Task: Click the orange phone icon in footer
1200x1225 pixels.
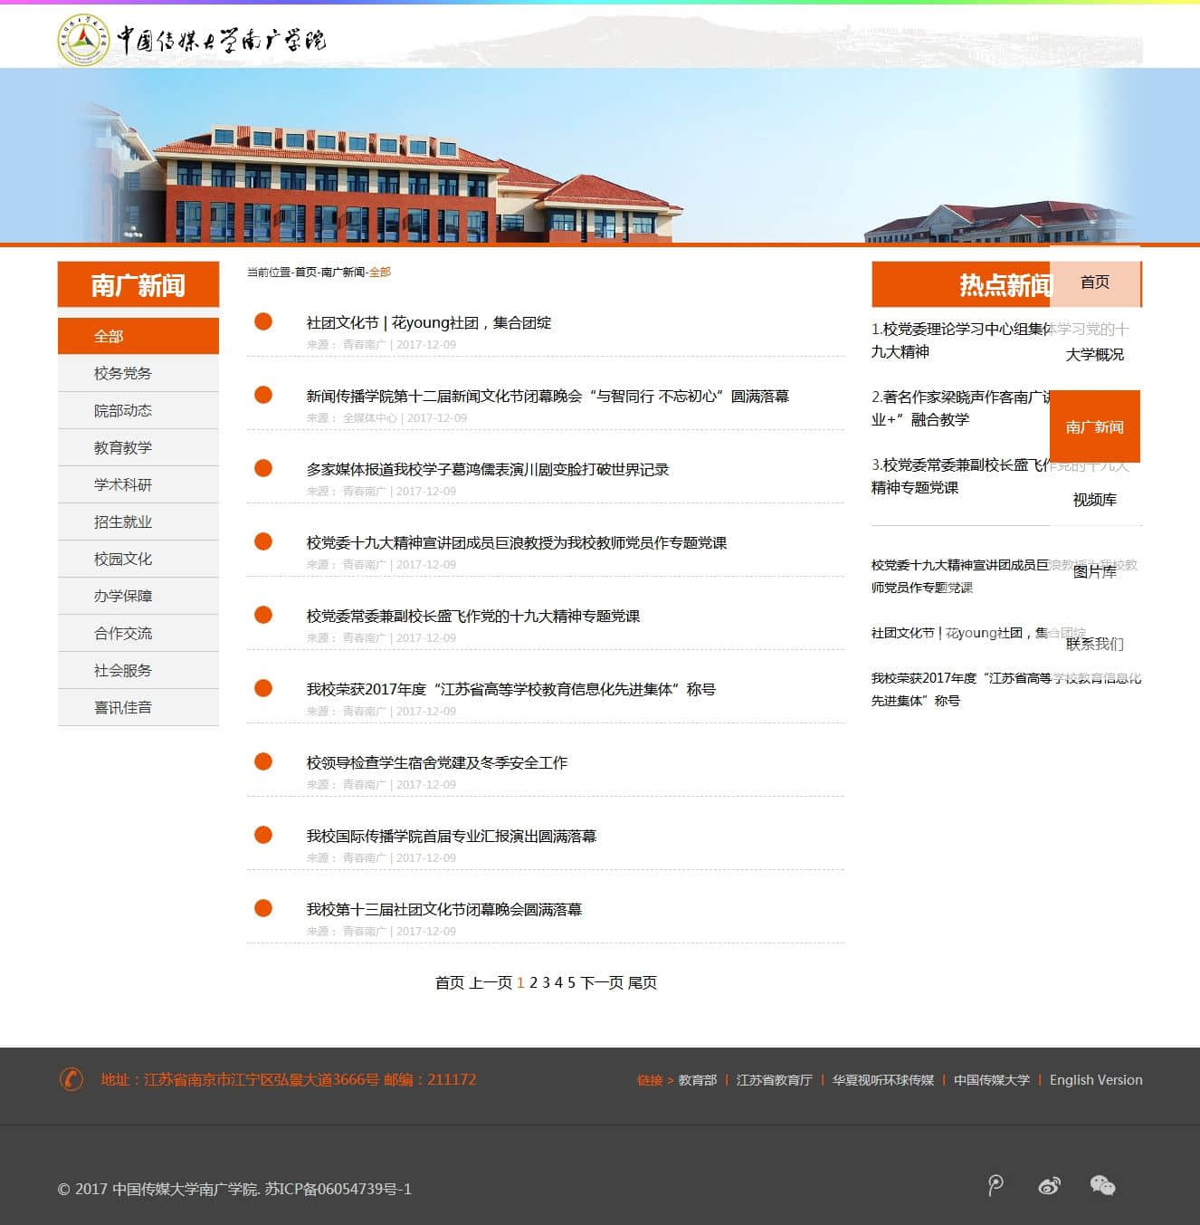Action: click(x=71, y=1079)
